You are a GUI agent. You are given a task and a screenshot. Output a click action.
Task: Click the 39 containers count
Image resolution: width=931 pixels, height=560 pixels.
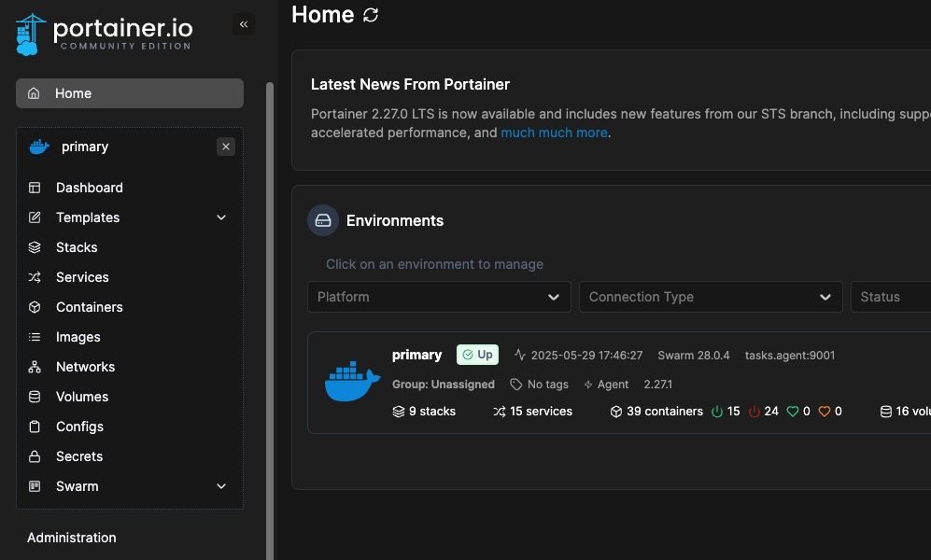click(x=656, y=411)
